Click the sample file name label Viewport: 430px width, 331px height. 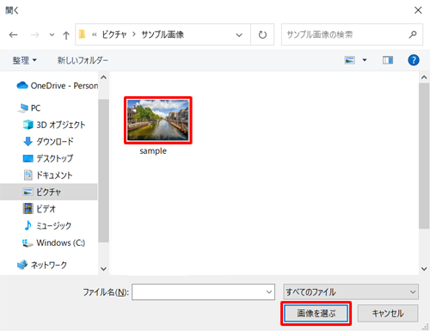153,151
